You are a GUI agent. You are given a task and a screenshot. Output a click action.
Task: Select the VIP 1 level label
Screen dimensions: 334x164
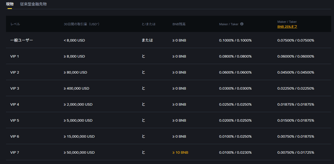point(14,56)
